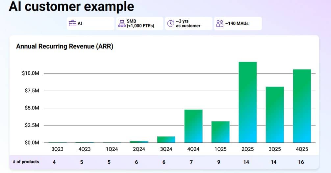The image size is (331, 173).
Task: Click the 1Q25 ARR bar
Action: 220,132
